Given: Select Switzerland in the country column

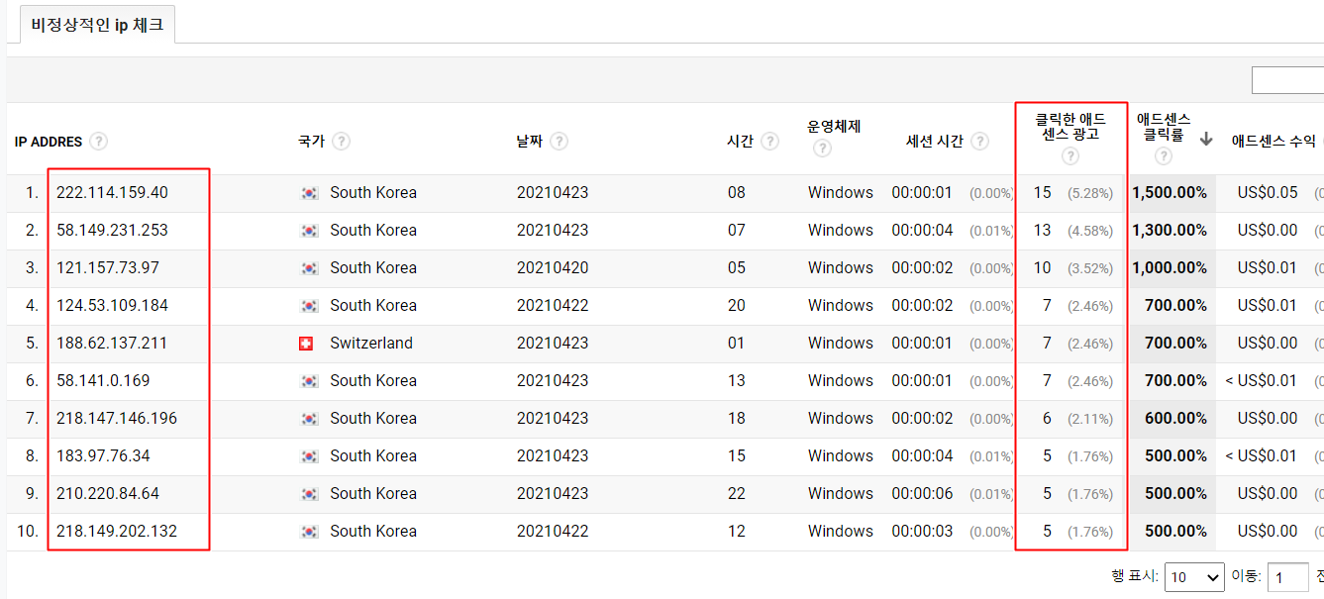Looking at the screenshot, I should pyautogui.click(x=373, y=343).
